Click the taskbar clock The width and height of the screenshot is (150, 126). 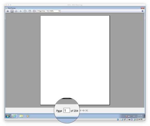coord(140,116)
